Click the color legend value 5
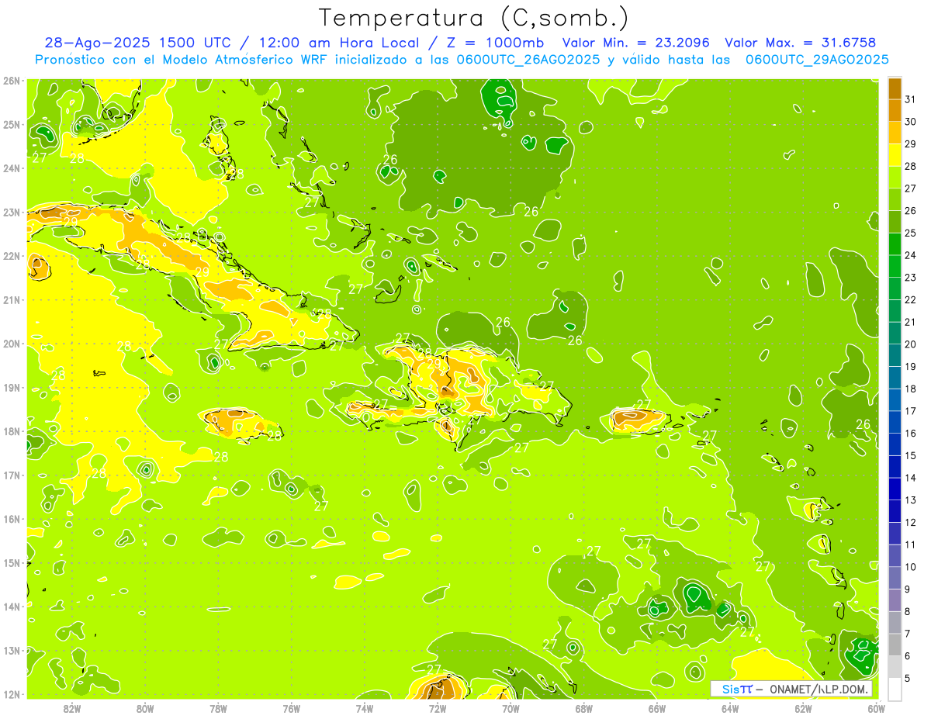Image resolution: width=931 pixels, height=719 pixels. [x=908, y=678]
